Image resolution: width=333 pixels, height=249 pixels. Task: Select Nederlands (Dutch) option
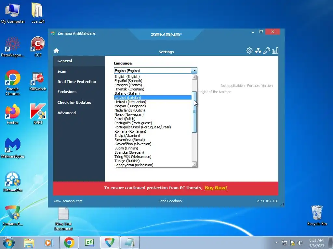(153, 110)
